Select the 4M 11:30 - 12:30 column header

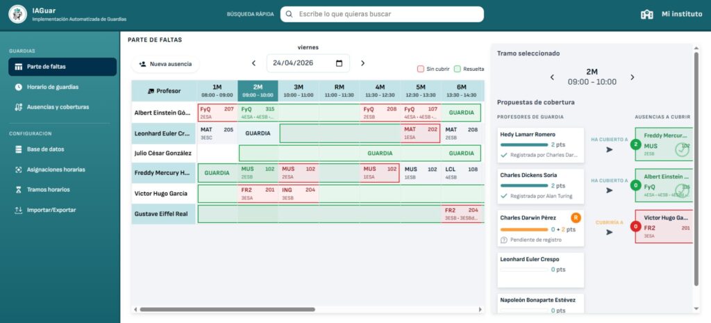click(x=380, y=91)
